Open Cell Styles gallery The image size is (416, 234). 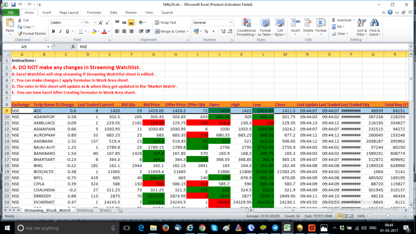point(280,27)
